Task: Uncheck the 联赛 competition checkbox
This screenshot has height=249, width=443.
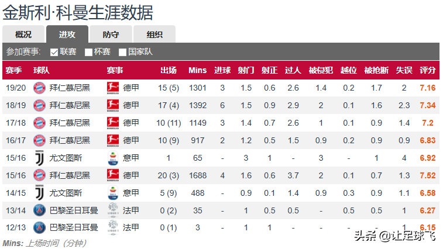Action: pyautogui.click(x=54, y=52)
